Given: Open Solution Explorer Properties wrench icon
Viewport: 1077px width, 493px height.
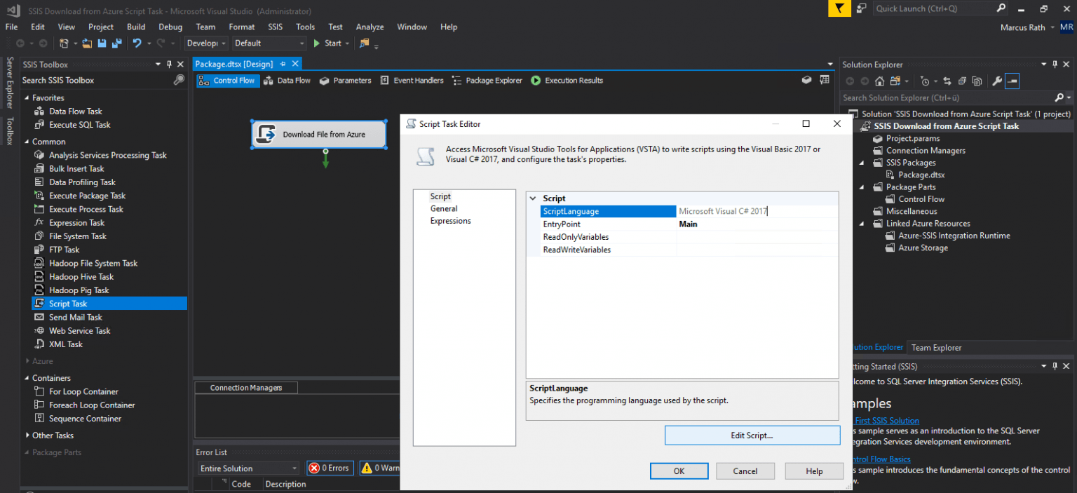Looking at the screenshot, I should coord(998,81).
